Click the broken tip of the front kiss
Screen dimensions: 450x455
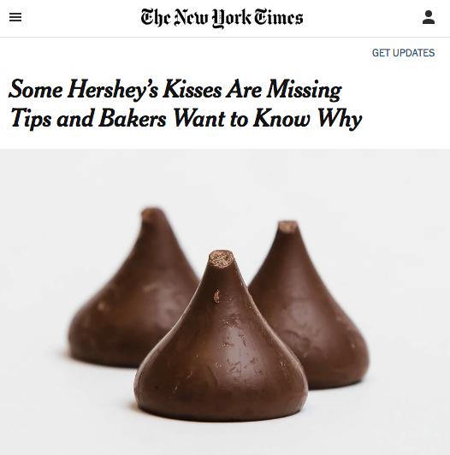click(222, 259)
